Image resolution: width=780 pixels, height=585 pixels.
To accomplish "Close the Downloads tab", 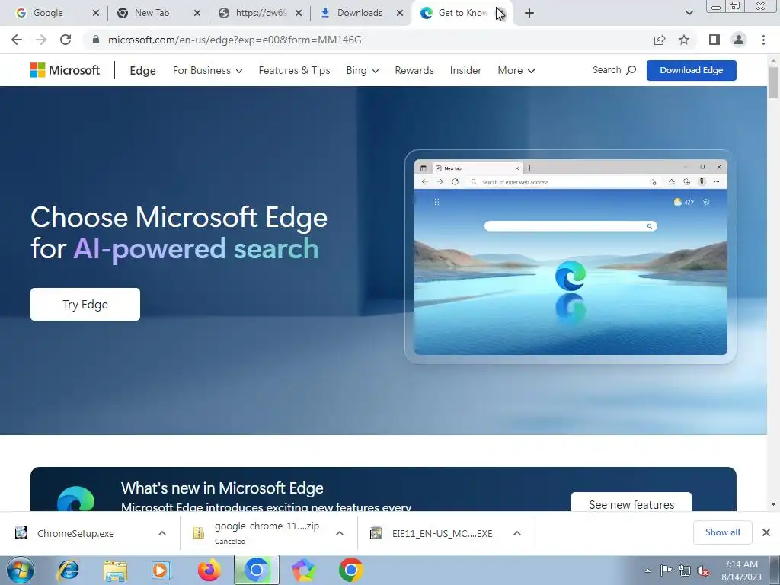I will [x=400, y=13].
